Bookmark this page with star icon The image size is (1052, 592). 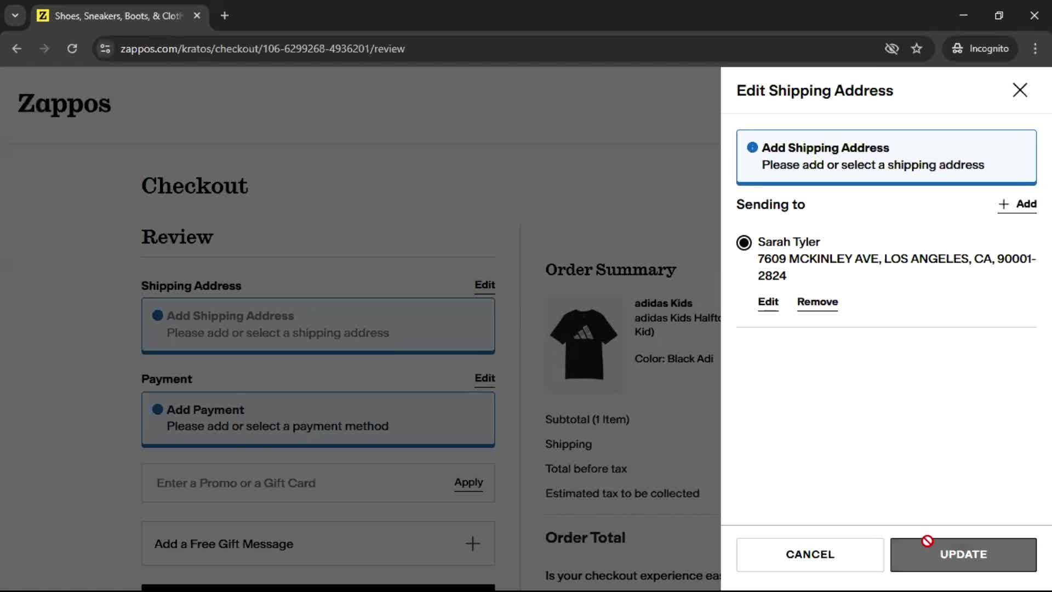917,49
